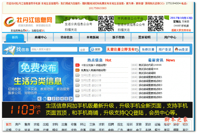Screen dimensions: 197x133
Task: Focus the search keyword input field
Action: point(54,49)
